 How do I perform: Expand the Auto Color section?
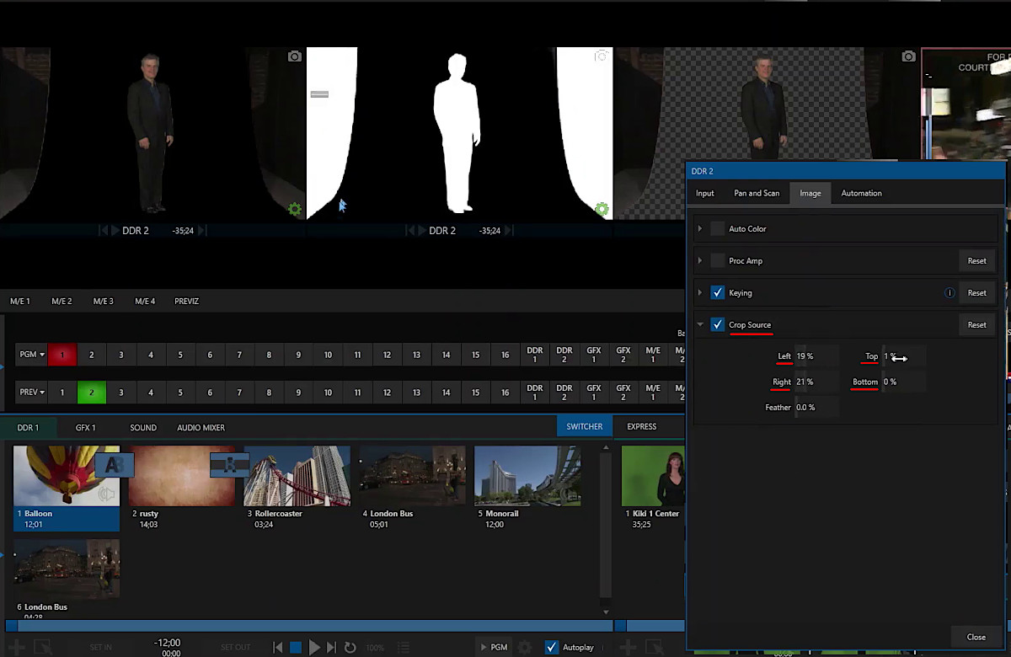(x=700, y=228)
